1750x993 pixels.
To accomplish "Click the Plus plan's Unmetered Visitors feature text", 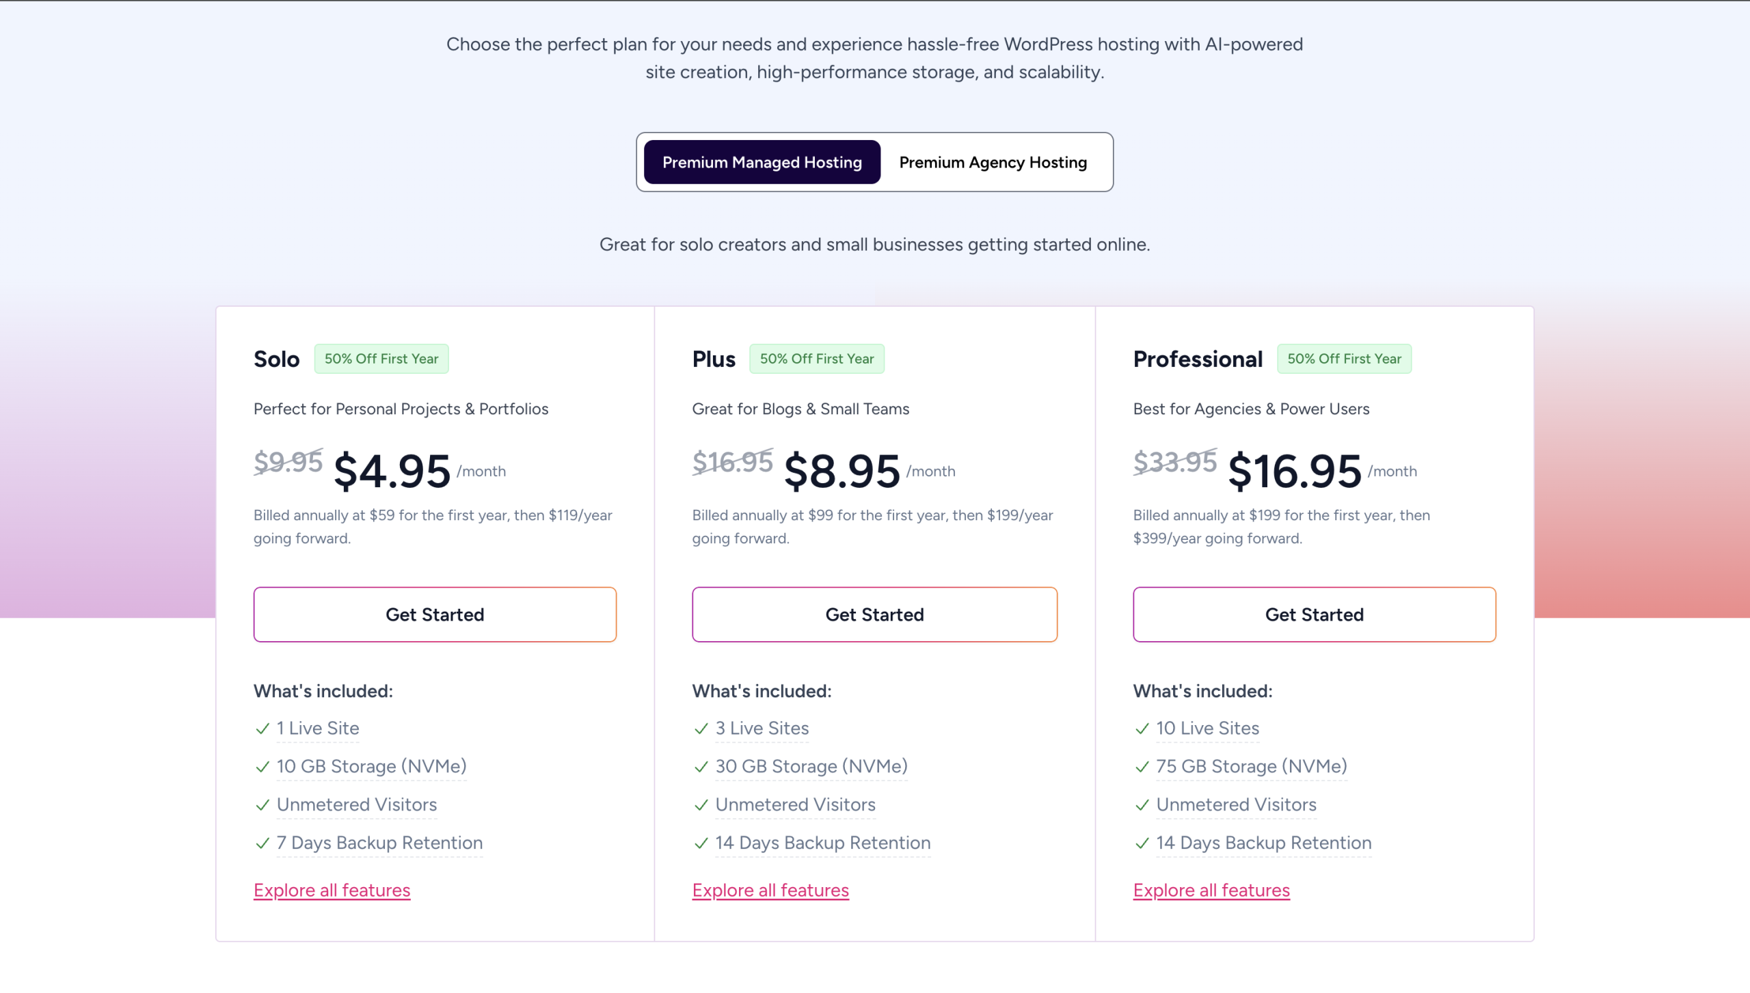I will (795, 804).
